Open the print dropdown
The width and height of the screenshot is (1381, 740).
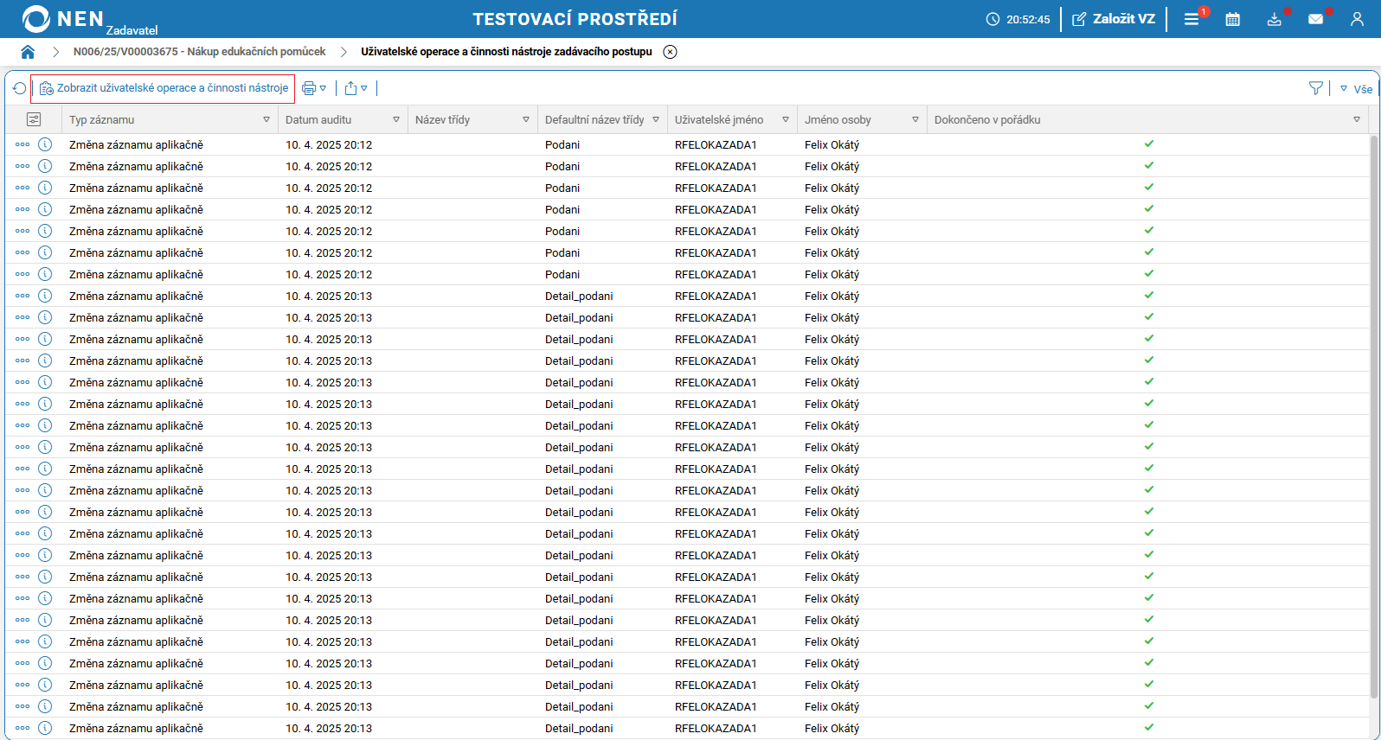313,88
